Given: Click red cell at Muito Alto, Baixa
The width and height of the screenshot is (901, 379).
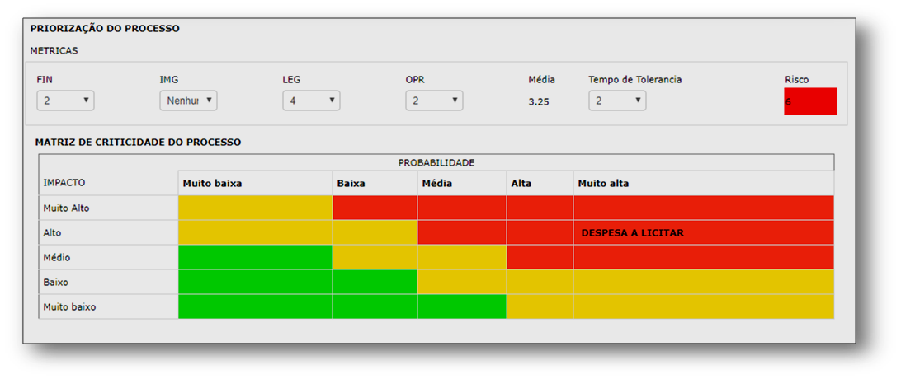Looking at the screenshot, I should [375, 208].
